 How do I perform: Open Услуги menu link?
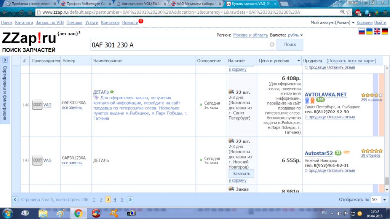point(92,22)
